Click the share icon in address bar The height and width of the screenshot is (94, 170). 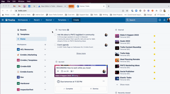[x=123, y=11]
